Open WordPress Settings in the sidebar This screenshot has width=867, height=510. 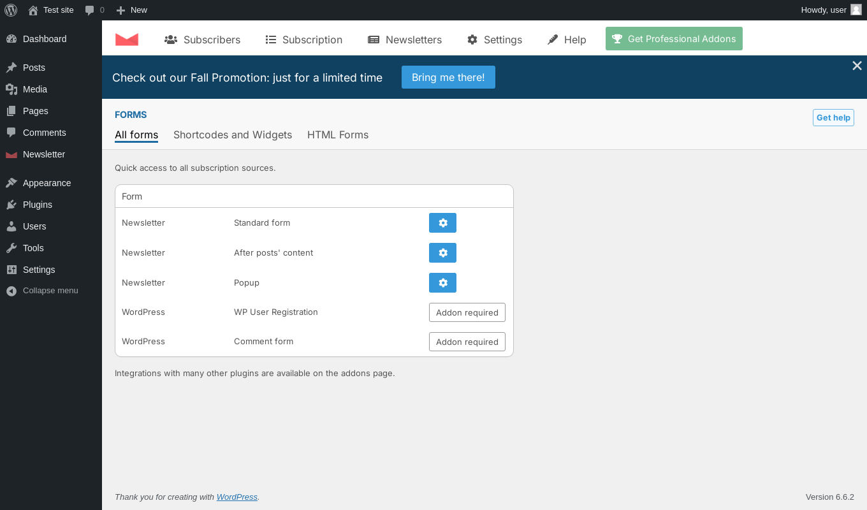[x=51, y=270]
